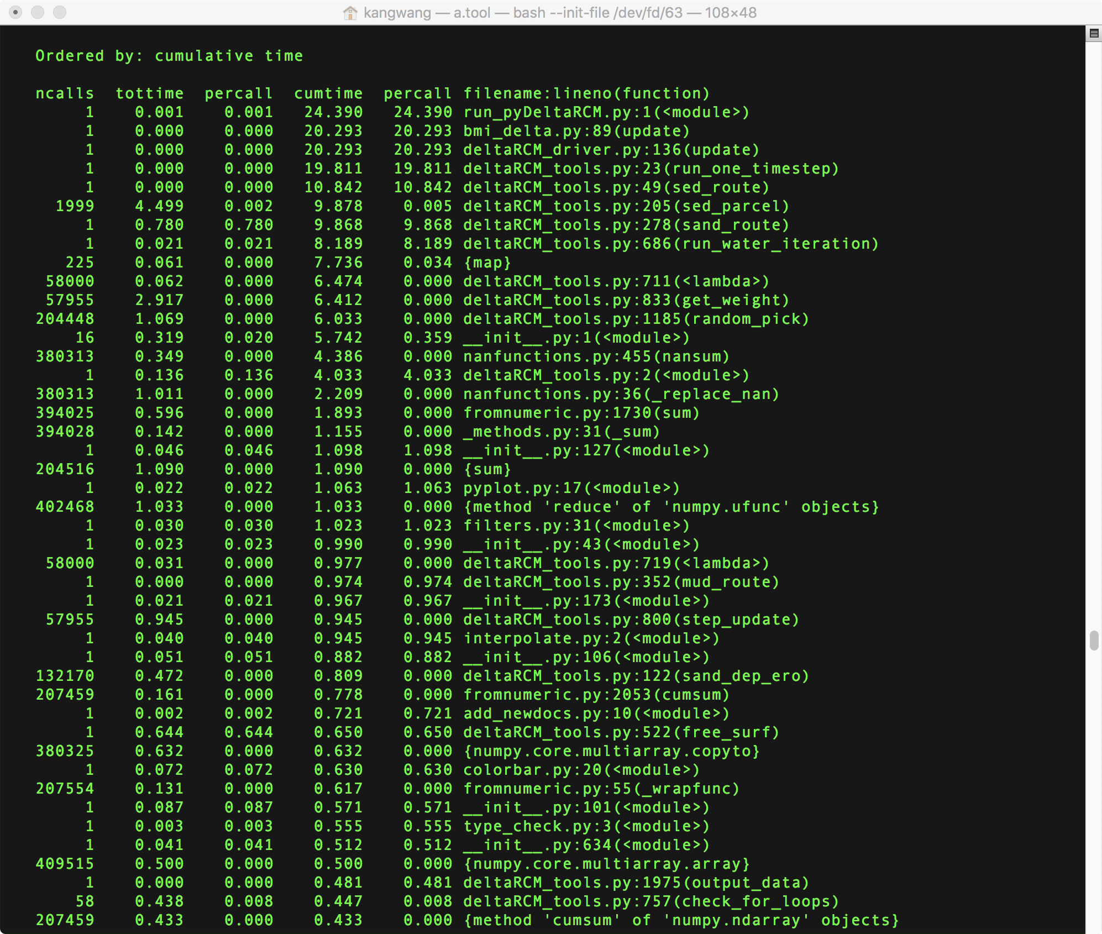Click on free_surf function line entry
This screenshot has width=1102, height=934.
tap(549, 732)
